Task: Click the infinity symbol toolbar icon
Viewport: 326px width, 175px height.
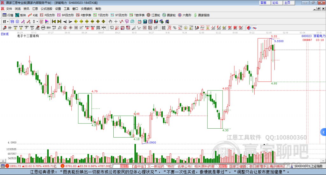Action: point(254,28)
